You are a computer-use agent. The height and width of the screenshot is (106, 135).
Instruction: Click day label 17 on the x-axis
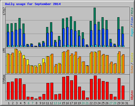click(x=71, y=103)
